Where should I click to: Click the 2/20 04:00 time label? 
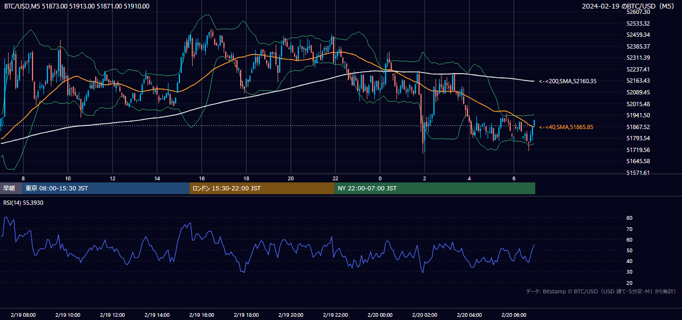(469, 315)
